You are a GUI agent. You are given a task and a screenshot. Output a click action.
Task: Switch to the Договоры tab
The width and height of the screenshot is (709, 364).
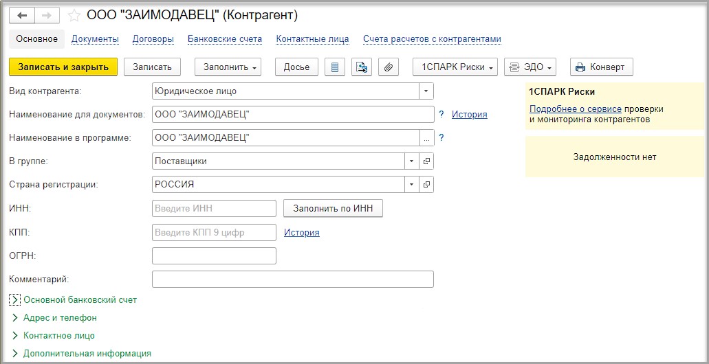pos(153,39)
